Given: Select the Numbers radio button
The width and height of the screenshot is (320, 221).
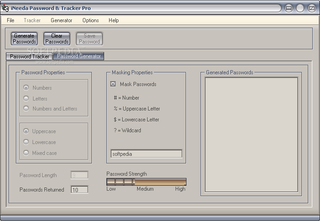Looking at the screenshot, I should click(26, 88).
